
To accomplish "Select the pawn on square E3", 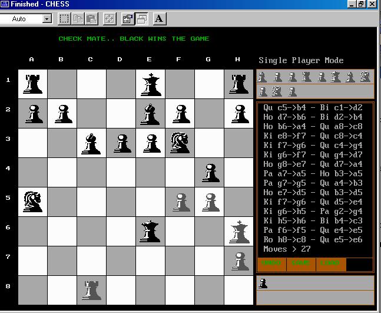I will tap(151, 143).
